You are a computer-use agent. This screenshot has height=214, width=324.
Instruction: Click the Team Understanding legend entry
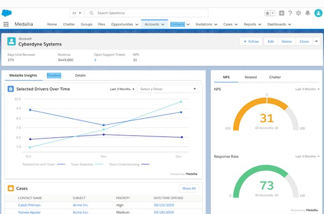pyautogui.click(x=129, y=164)
